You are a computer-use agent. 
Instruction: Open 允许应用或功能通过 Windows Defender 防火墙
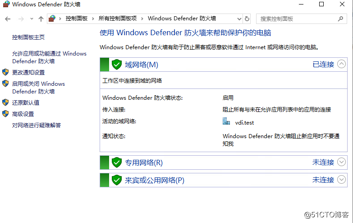[x=49, y=57]
